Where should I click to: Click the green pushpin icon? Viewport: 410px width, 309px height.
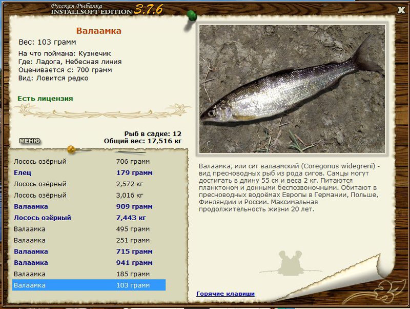[192, 16]
